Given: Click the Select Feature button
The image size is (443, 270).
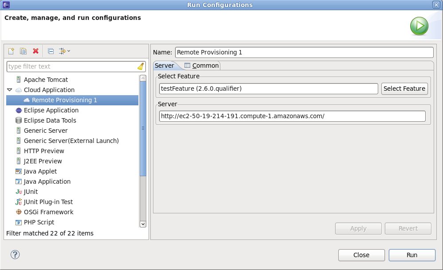Looking at the screenshot, I should 404,89.
